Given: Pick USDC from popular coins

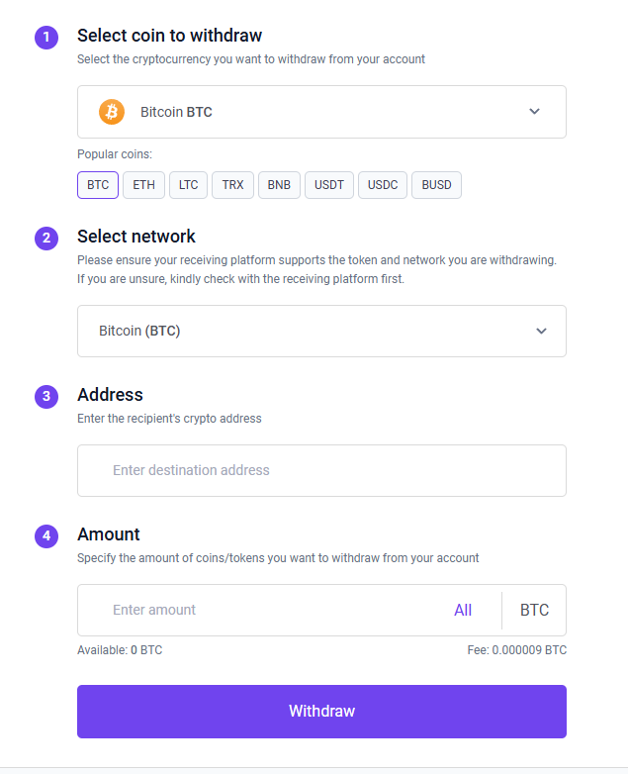Looking at the screenshot, I should point(382,185).
